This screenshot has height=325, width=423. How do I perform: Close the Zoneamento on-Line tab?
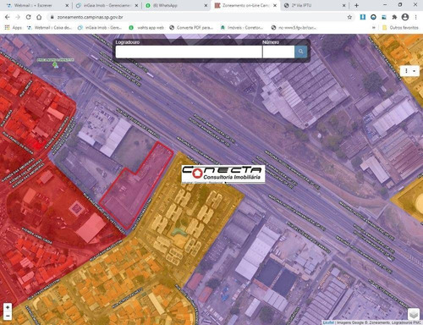point(275,5)
